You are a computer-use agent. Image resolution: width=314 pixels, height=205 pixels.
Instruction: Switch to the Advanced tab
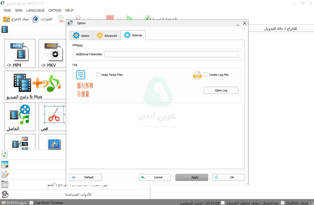[107, 35]
